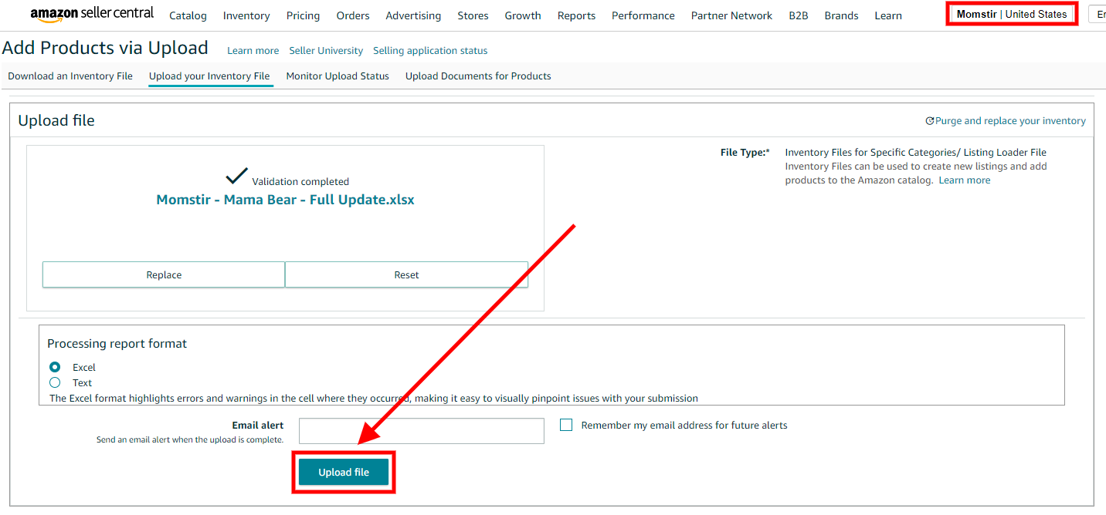The height and width of the screenshot is (515, 1106).
Task: Click the Replace button
Action: tap(164, 274)
